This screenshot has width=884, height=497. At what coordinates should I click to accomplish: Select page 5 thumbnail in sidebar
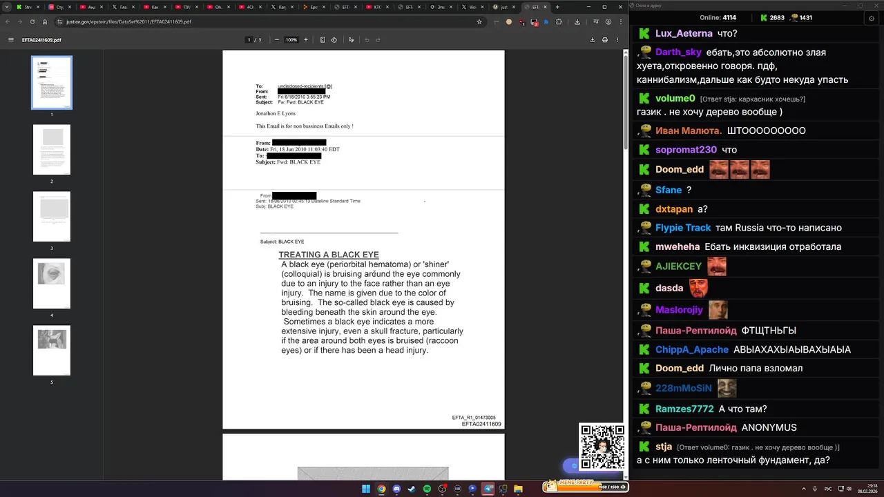coord(52,351)
